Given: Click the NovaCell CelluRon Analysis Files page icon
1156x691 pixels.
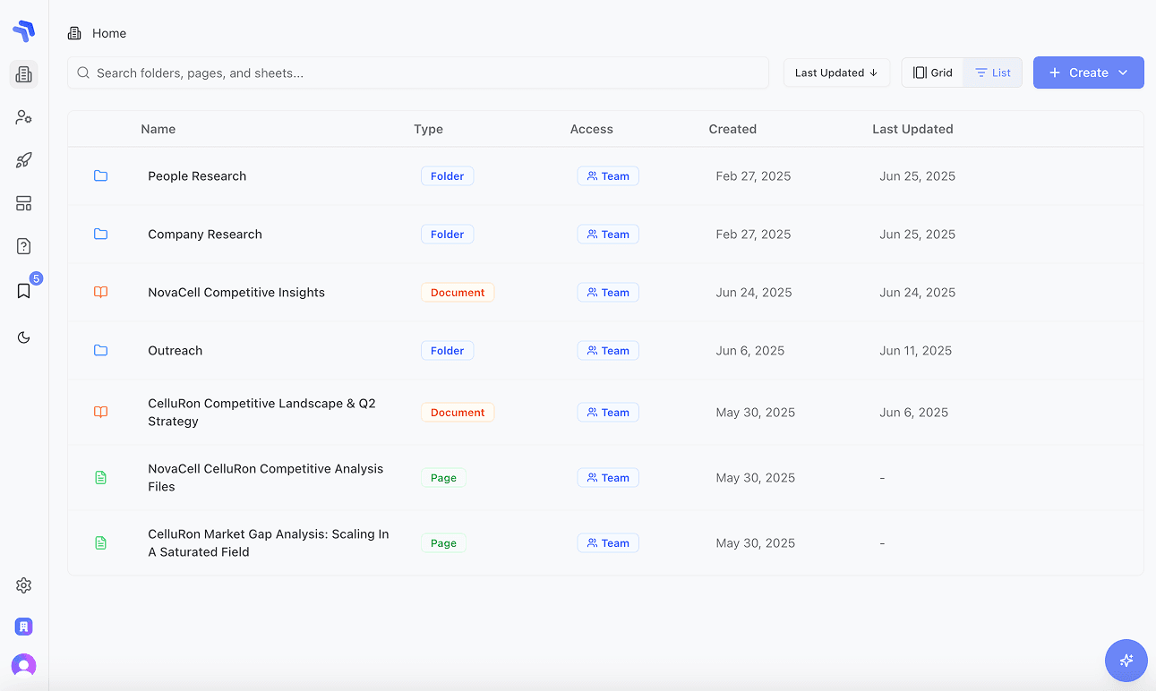Looking at the screenshot, I should click(101, 478).
